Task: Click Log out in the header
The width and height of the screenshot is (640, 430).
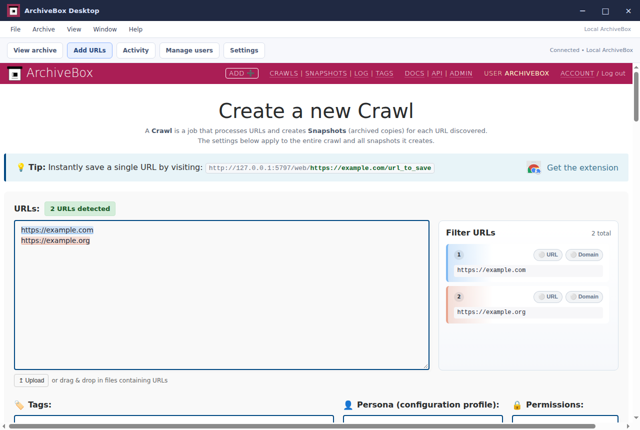Action: tap(613, 73)
